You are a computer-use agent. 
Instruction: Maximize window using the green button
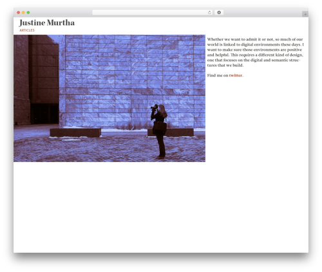pyautogui.click(x=28, y=12)
